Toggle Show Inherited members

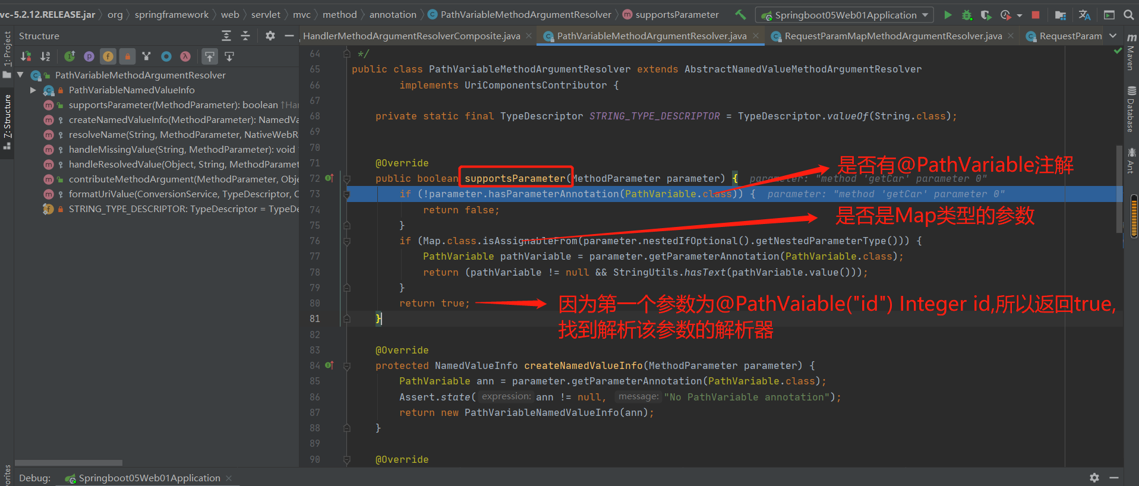(x=70, y=56)
